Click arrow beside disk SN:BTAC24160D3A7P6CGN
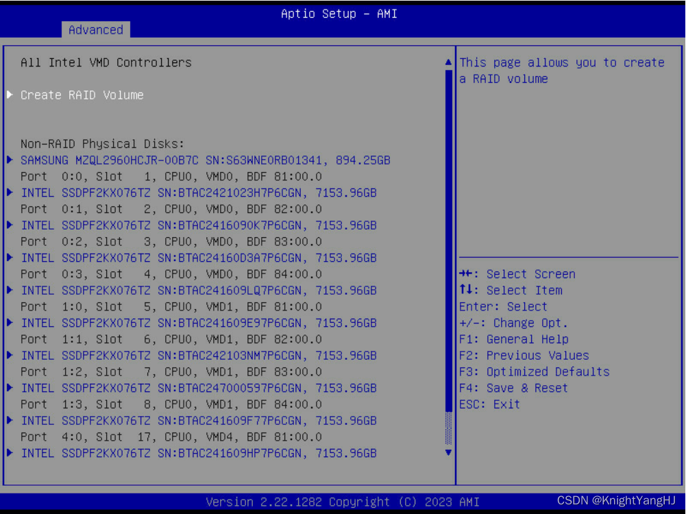The height and width of the screenshot is (514, 686). [10, 257]
